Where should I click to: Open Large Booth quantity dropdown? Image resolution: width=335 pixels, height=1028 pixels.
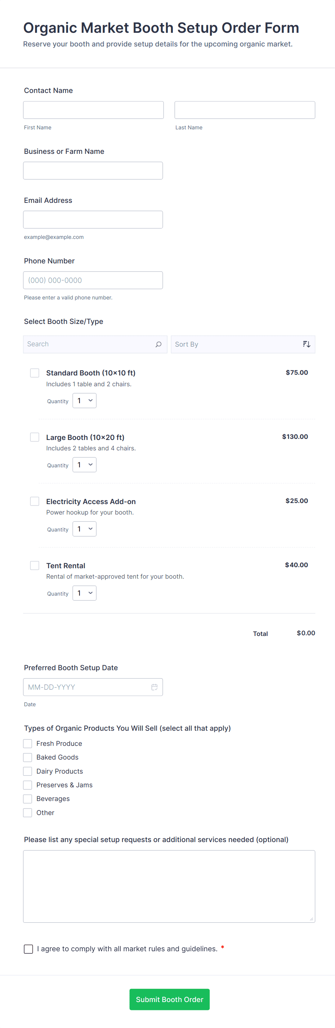point(85,465)
